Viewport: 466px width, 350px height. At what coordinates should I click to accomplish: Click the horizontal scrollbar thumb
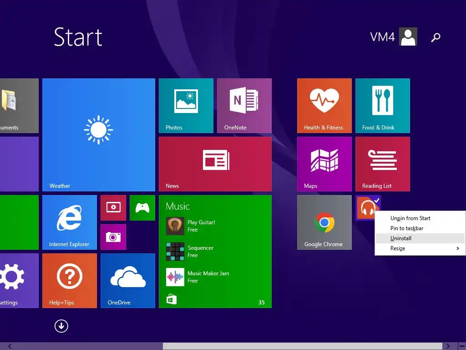pyautogui.click(x=303, y=346)
